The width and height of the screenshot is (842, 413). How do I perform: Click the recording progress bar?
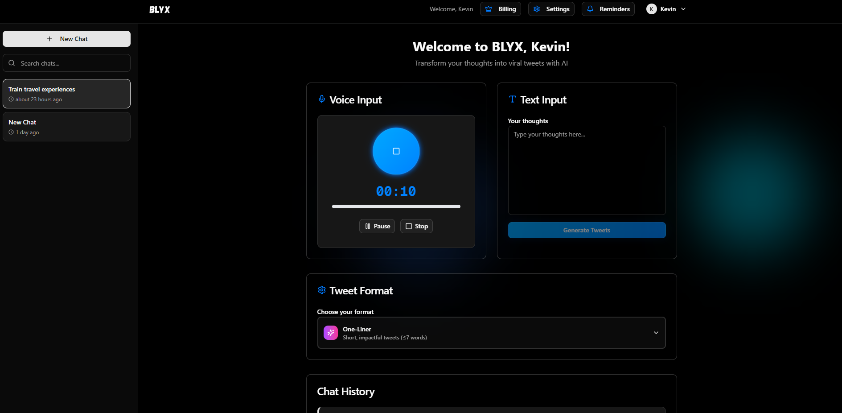pos(396,206)
